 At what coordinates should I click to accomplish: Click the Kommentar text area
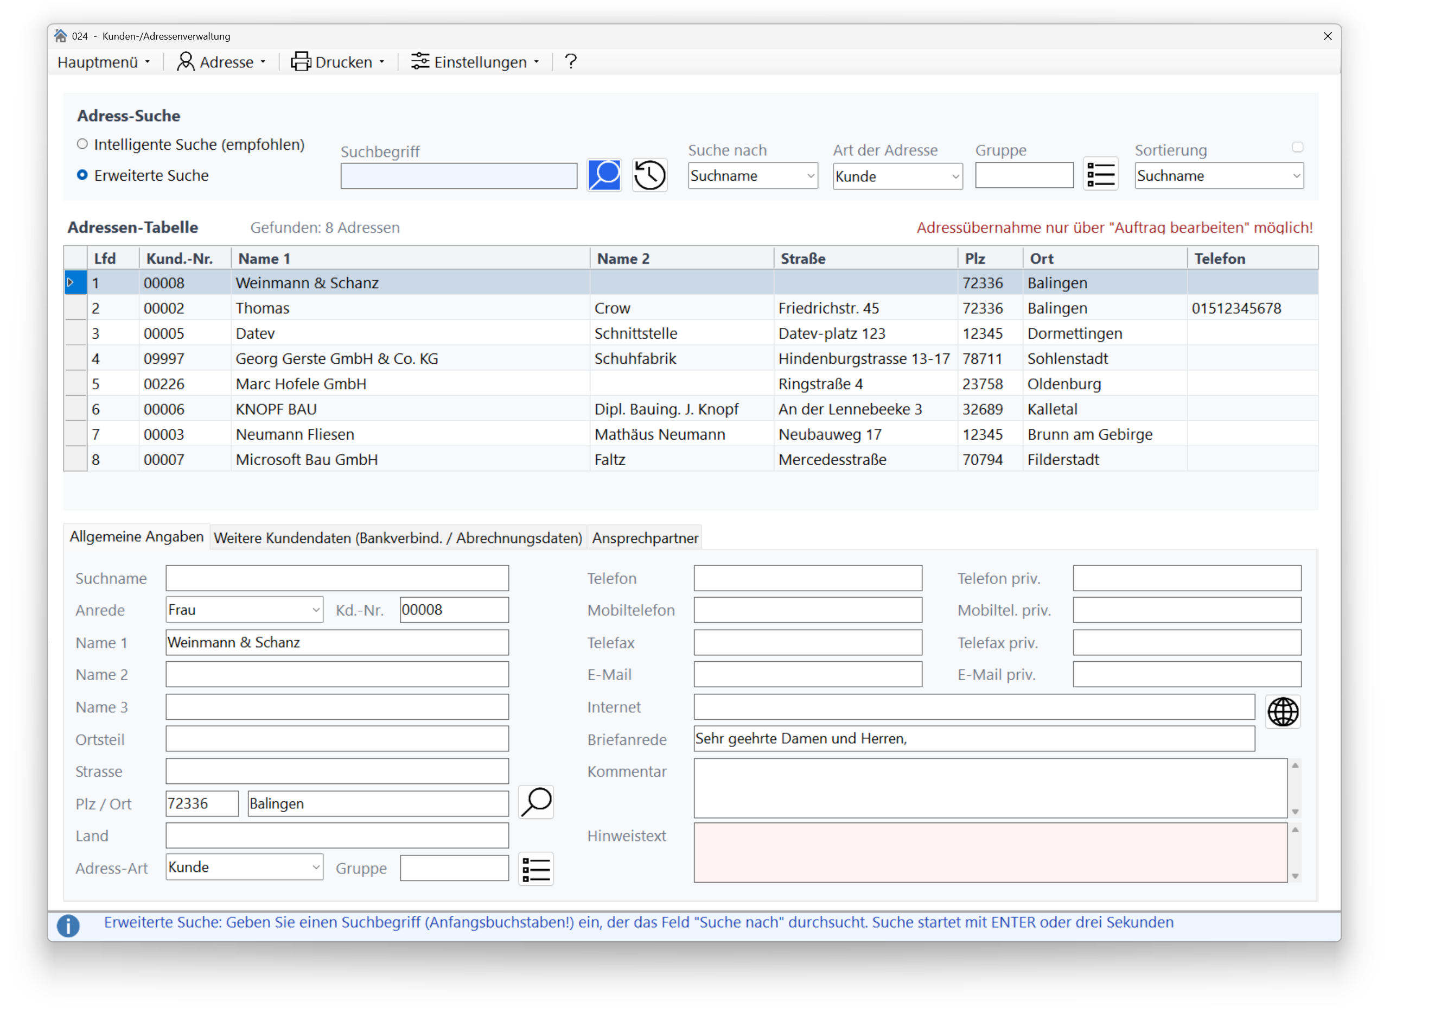990,788
